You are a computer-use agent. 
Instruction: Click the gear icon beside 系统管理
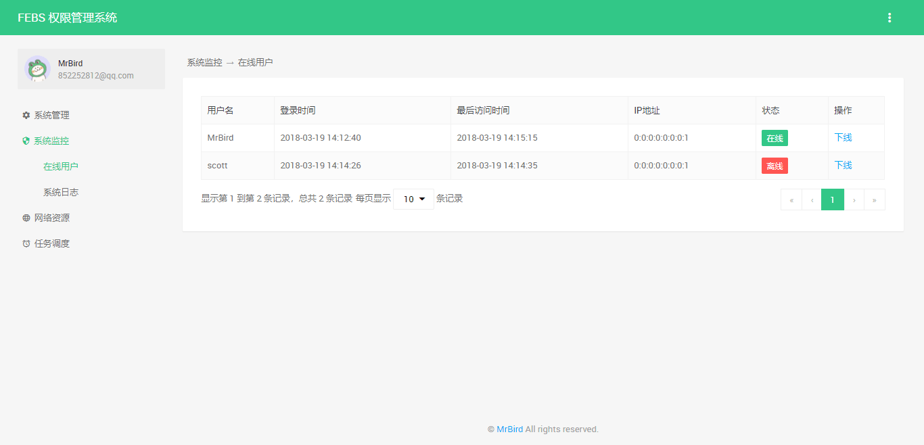26,115
